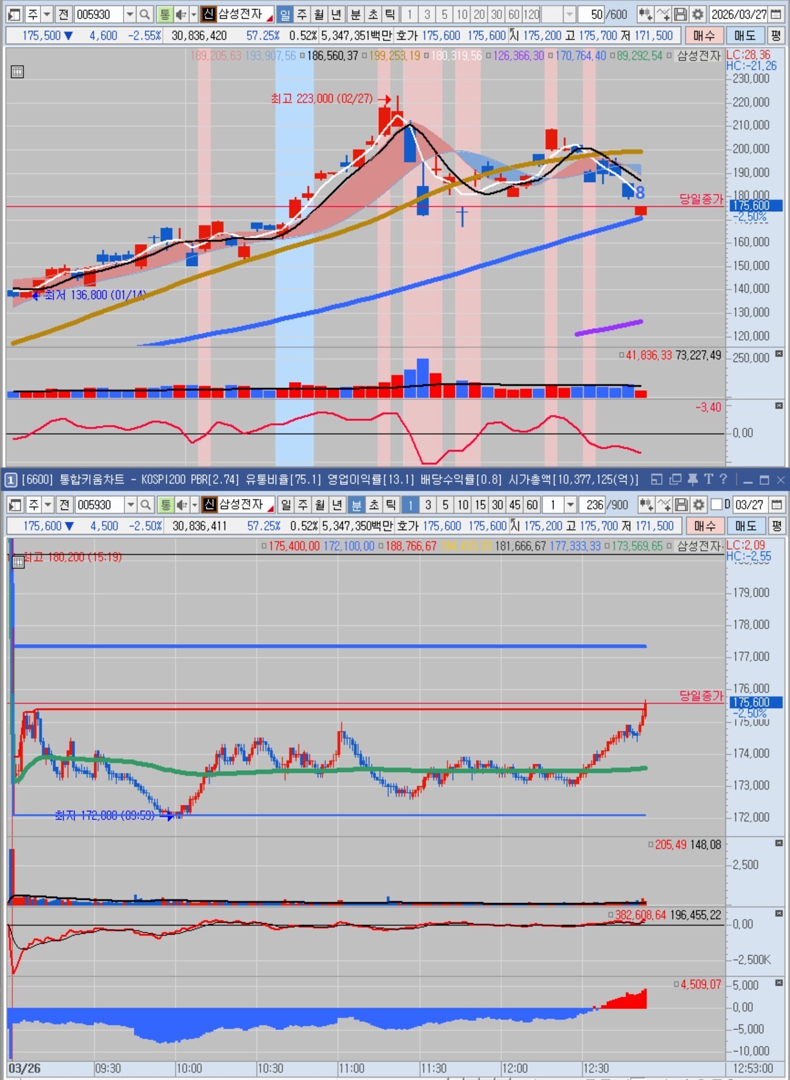
Task: Click bottom chart candle count field 236
Action: pyautogui.click(x=592, y=505)
